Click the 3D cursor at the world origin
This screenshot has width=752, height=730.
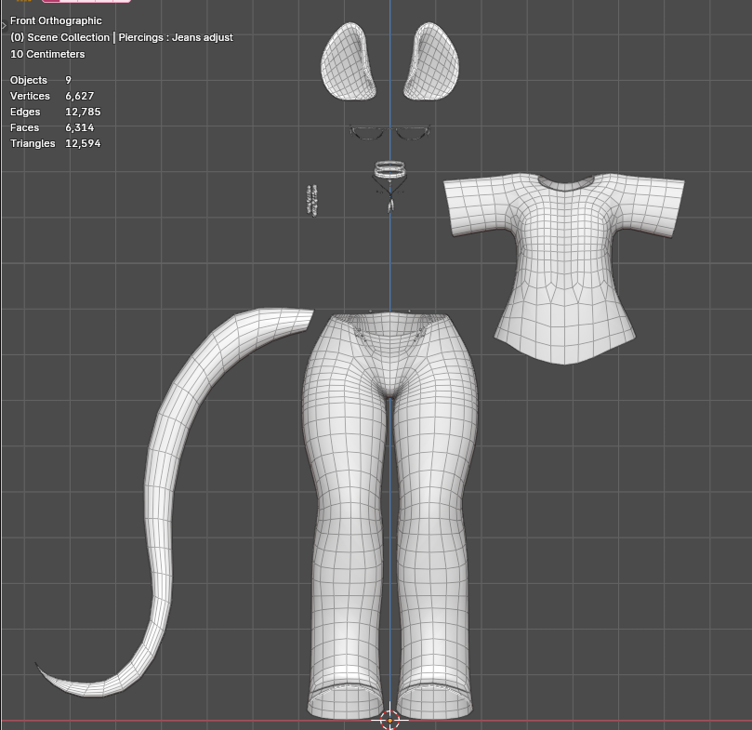[389, 720]
